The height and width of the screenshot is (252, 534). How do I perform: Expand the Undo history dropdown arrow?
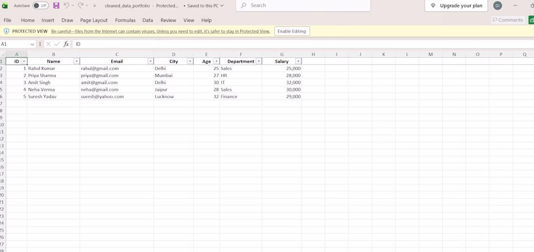click(73, 5)
